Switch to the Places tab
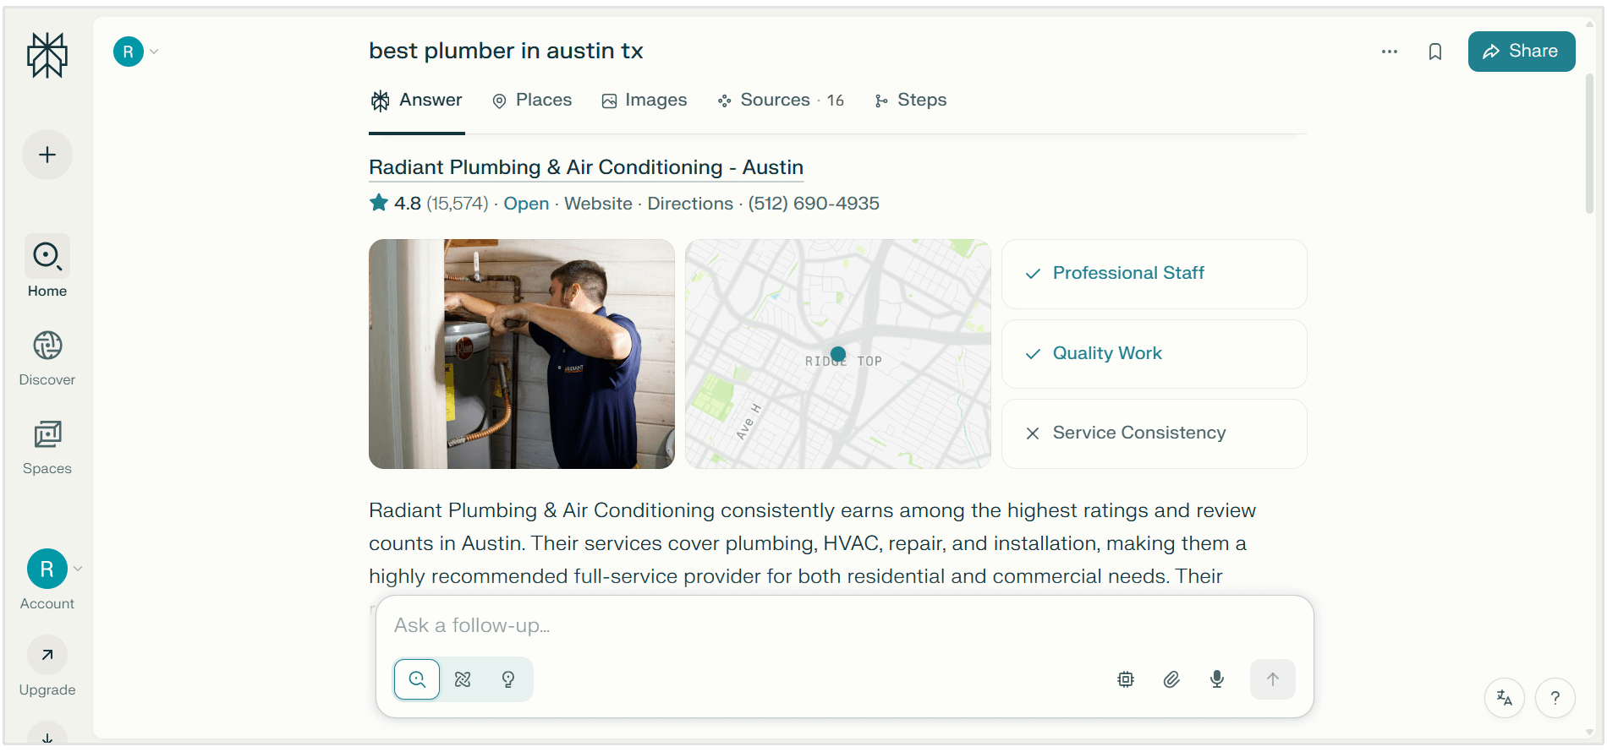This screenshot has width=1607, height=752. click(x=531, y=100)
